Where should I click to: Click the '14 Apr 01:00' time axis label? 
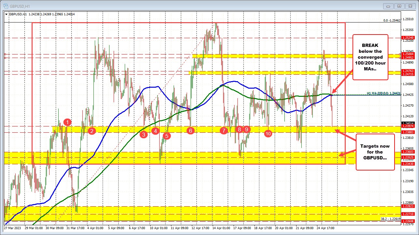221,228
